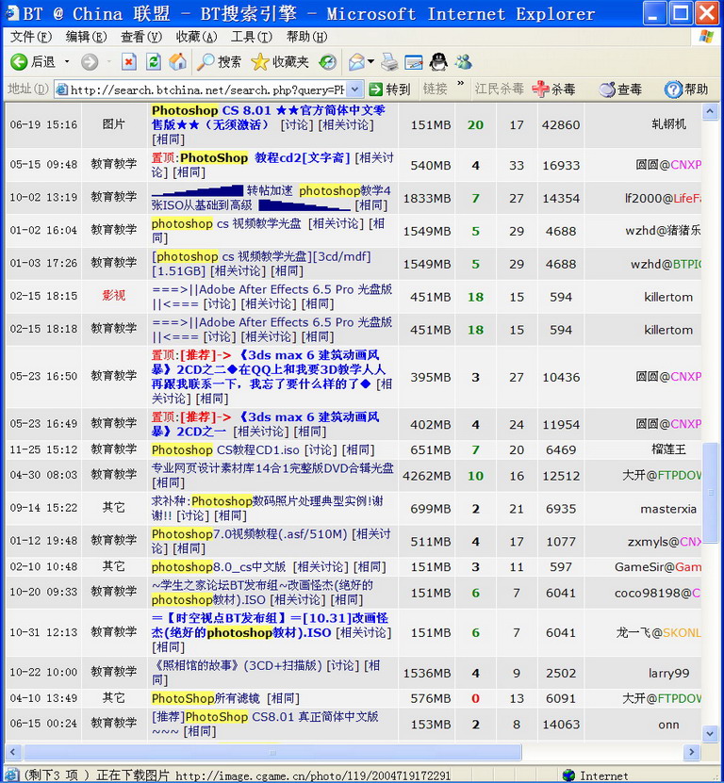Click the 链接 links toolbar label

(435, 90)
